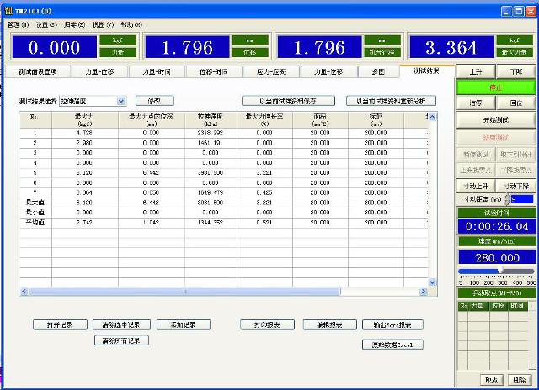Viewport: 539px width, 390px height.
Task: Click the results table's scroll-up arrow
Action: click(432, 117)
